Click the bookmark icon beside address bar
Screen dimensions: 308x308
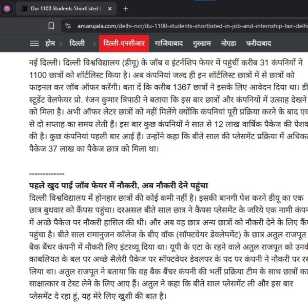tap(51, 26)
